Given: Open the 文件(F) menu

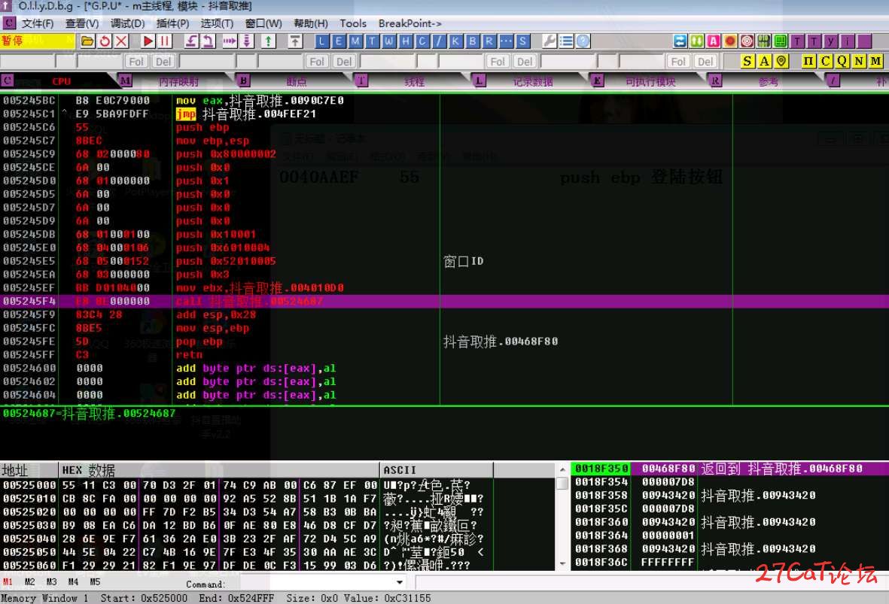Looking at the screenshot, I should click(38, 23).
